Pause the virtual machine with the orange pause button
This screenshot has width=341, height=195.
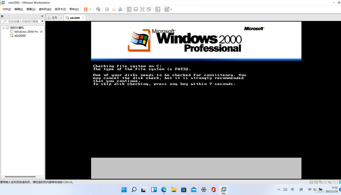pos(86,9)
